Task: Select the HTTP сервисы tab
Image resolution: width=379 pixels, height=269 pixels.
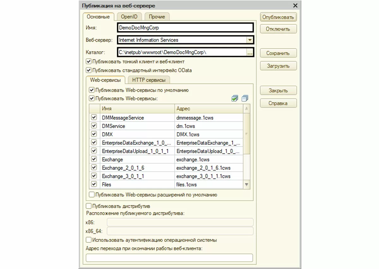Action: (x=149, y=80)
